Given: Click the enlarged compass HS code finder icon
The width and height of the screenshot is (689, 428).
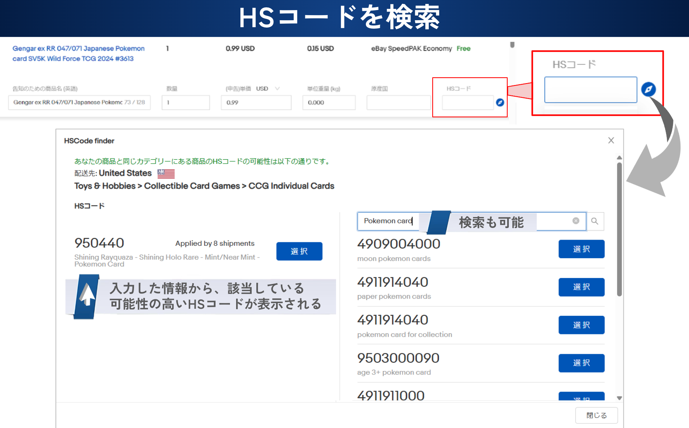Looking at the screenshot, I should tap(648, 89).
